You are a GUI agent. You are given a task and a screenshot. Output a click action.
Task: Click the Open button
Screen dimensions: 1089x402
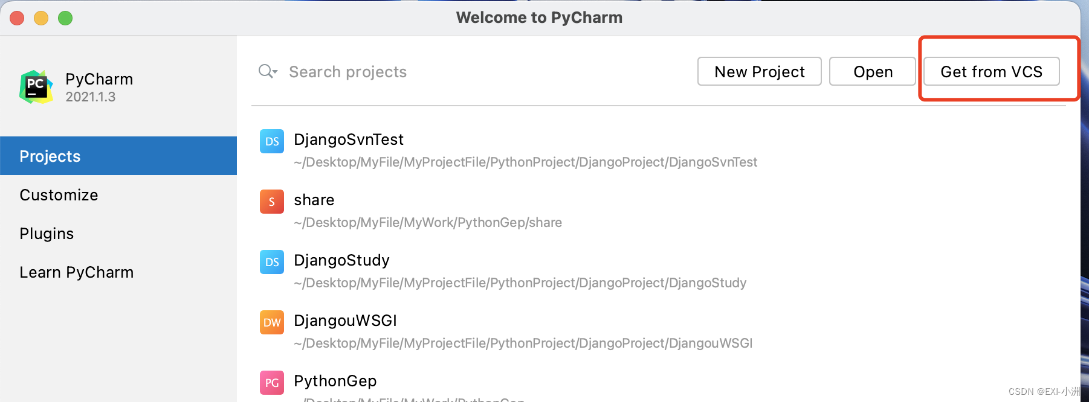point(873,71)
